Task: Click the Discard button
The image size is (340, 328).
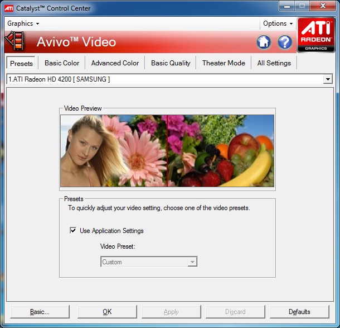Action: click(x=235, y=312)
